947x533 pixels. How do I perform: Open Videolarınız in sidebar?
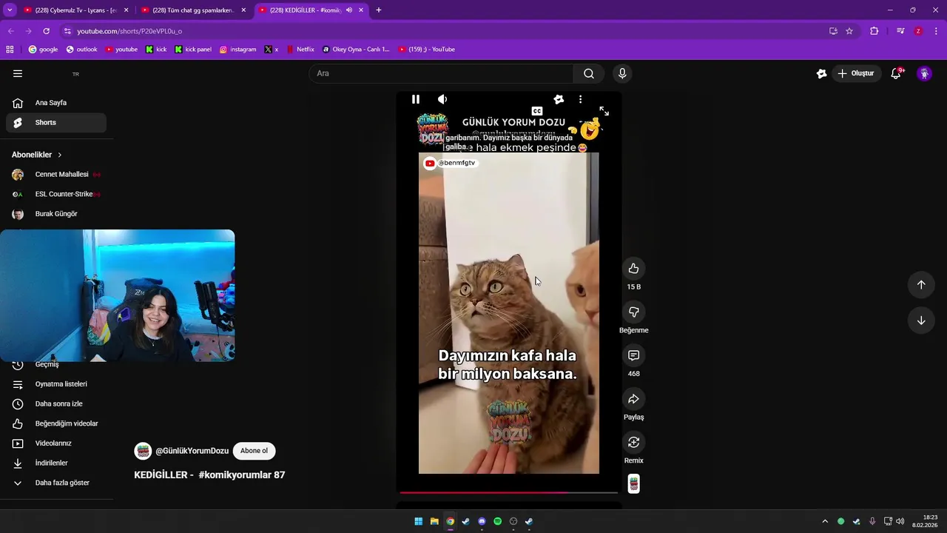[x=56, y=443]
